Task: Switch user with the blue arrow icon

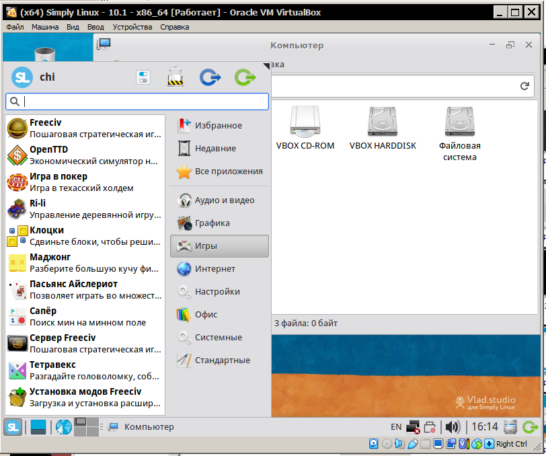Action: 210,77
